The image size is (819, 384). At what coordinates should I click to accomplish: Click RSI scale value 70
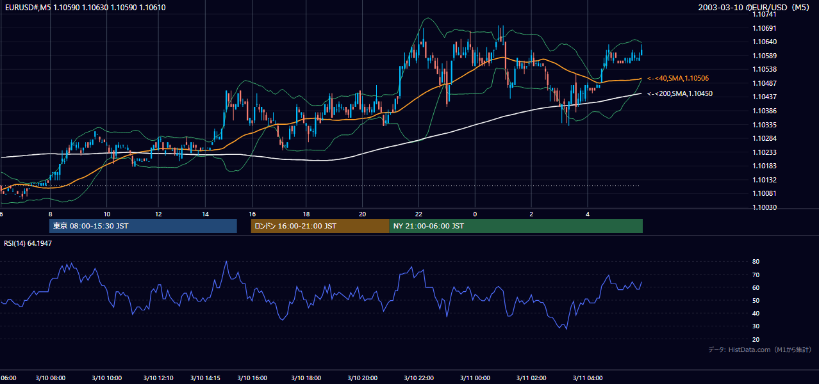tap(756, 275)
